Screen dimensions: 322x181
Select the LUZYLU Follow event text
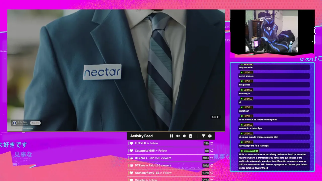(x=146, y=143)
